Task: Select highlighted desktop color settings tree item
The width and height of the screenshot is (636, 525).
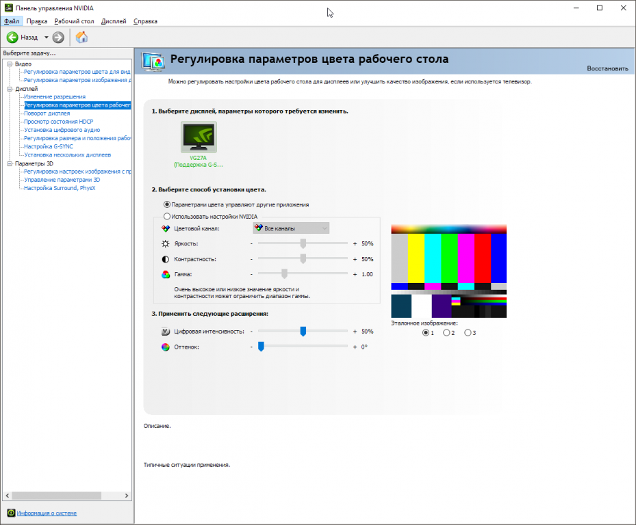Action: coord(77,105)
